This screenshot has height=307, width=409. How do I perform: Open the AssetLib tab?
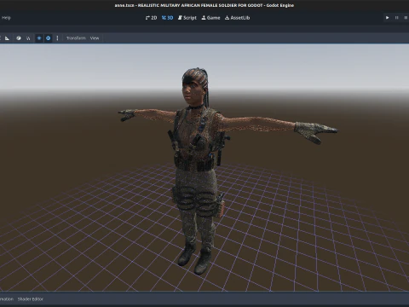pos(237,18)
